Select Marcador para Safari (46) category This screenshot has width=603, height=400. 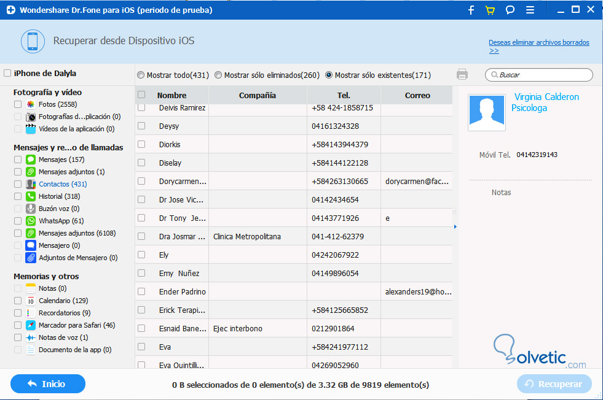(77, 326)
